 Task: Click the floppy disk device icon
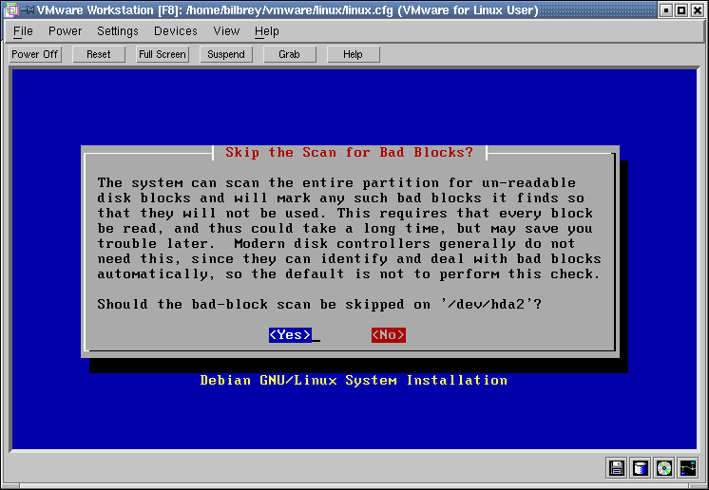[x=617, y=467]
